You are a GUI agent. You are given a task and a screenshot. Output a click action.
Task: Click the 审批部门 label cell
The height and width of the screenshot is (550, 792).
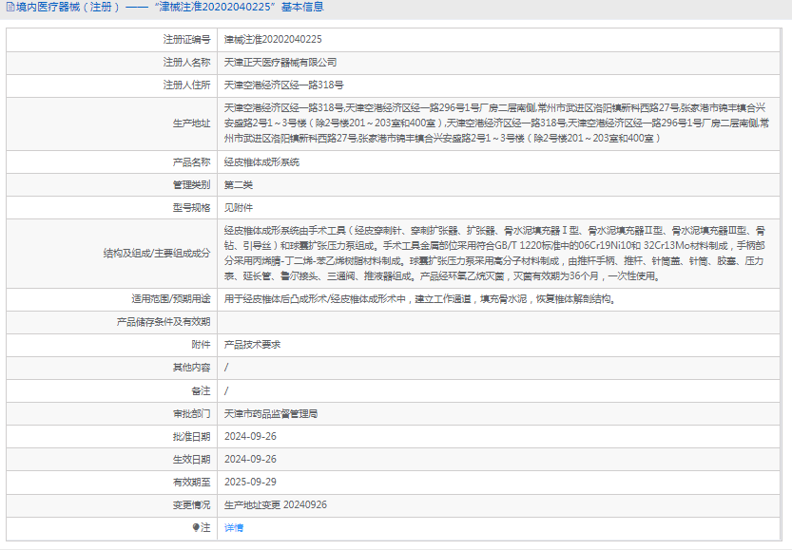pyautogui.click(x=112, y=414)
